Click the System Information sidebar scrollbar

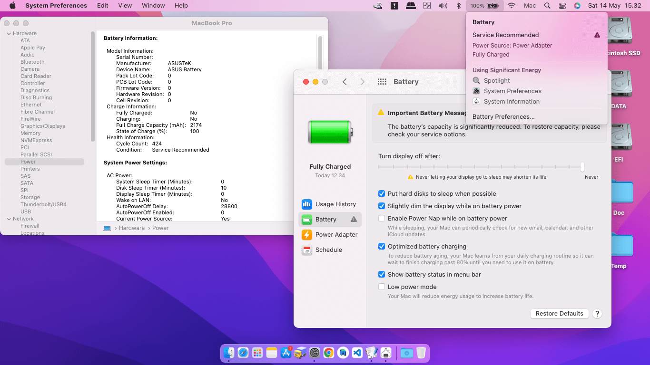(x=92, y=86)
